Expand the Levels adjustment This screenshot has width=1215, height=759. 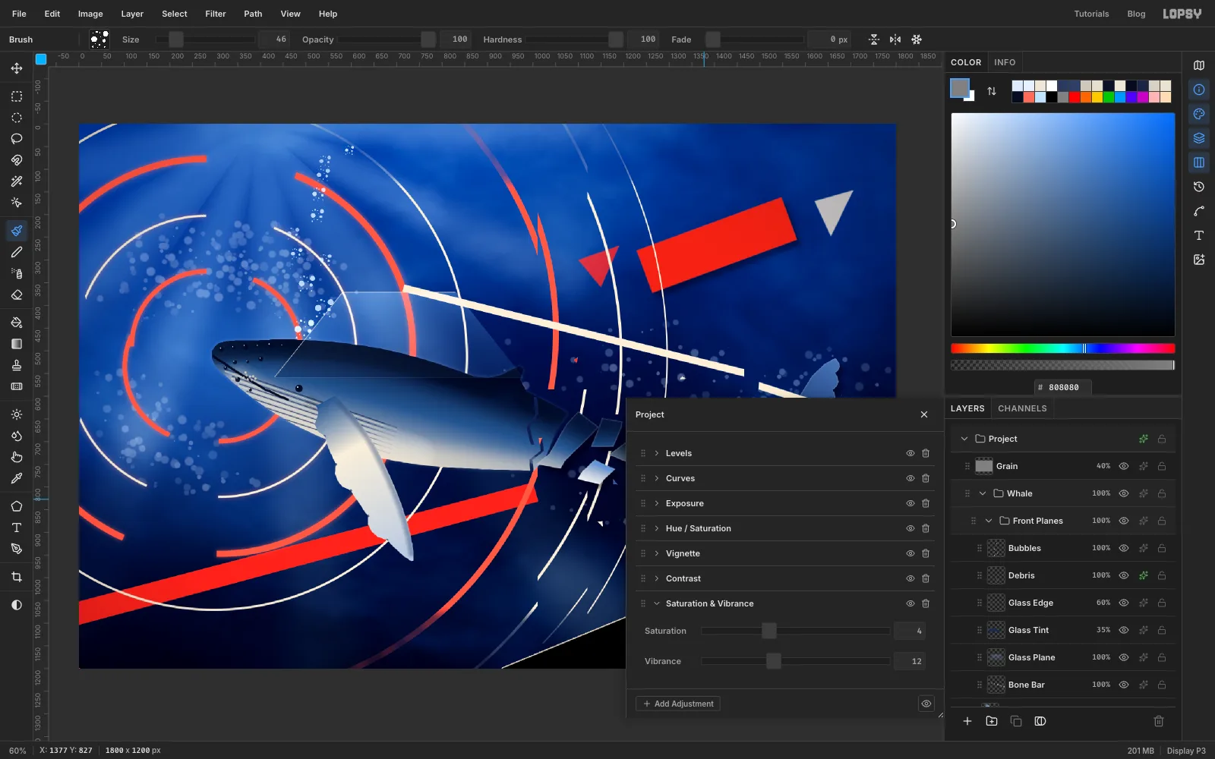(657, 453)
